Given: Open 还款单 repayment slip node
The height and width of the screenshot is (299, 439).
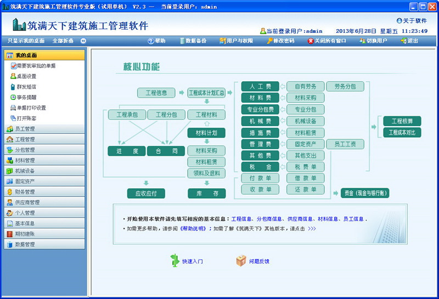Looking at the screenshot, I should pyautogui.click(x=306, y=189).
